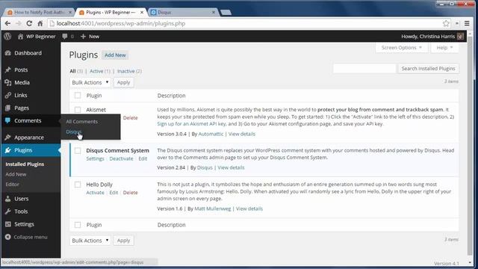Switch to the Disqus browser tab

[183, 12]
